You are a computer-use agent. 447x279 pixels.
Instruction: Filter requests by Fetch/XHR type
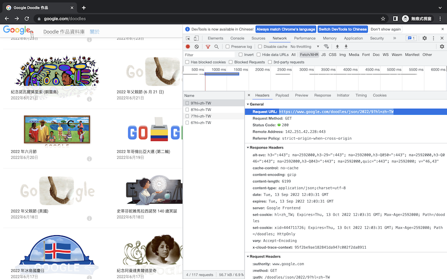[x=309, y=54]
